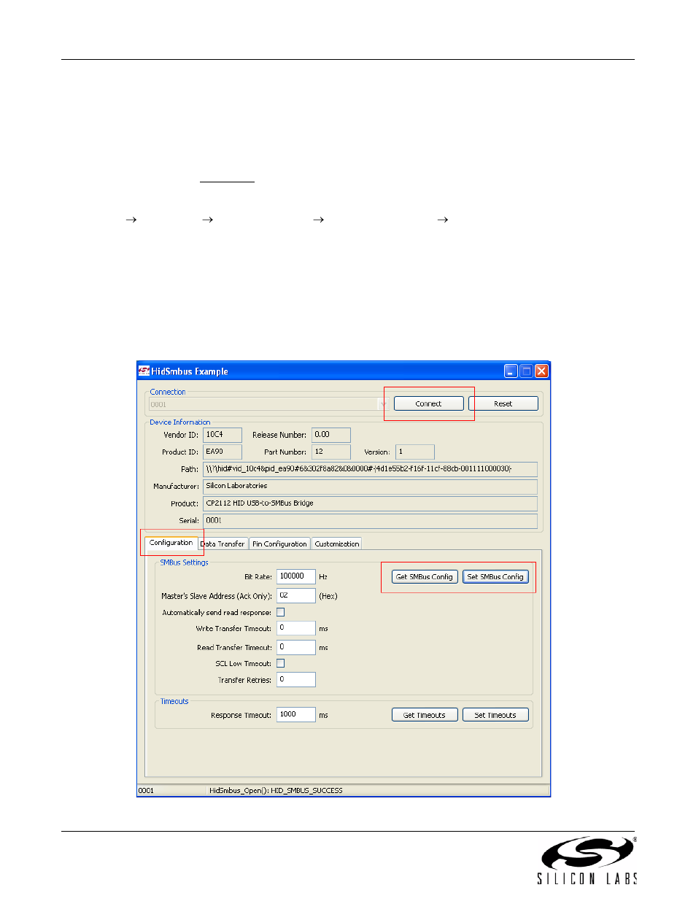696x901 pixels.
Task: Click the Reset button
Action: tap(503, 403)
